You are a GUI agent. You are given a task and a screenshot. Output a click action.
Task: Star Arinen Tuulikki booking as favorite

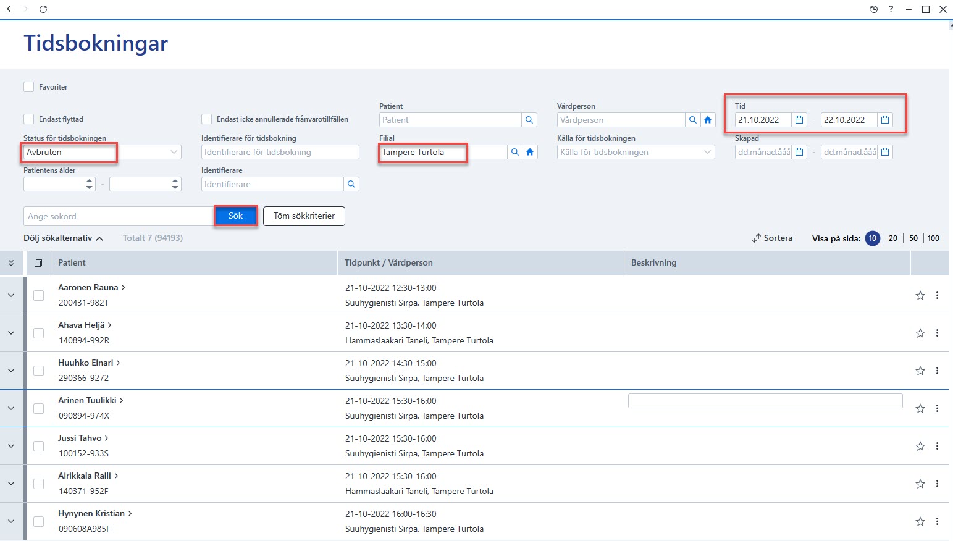click(x=920, y=408)
